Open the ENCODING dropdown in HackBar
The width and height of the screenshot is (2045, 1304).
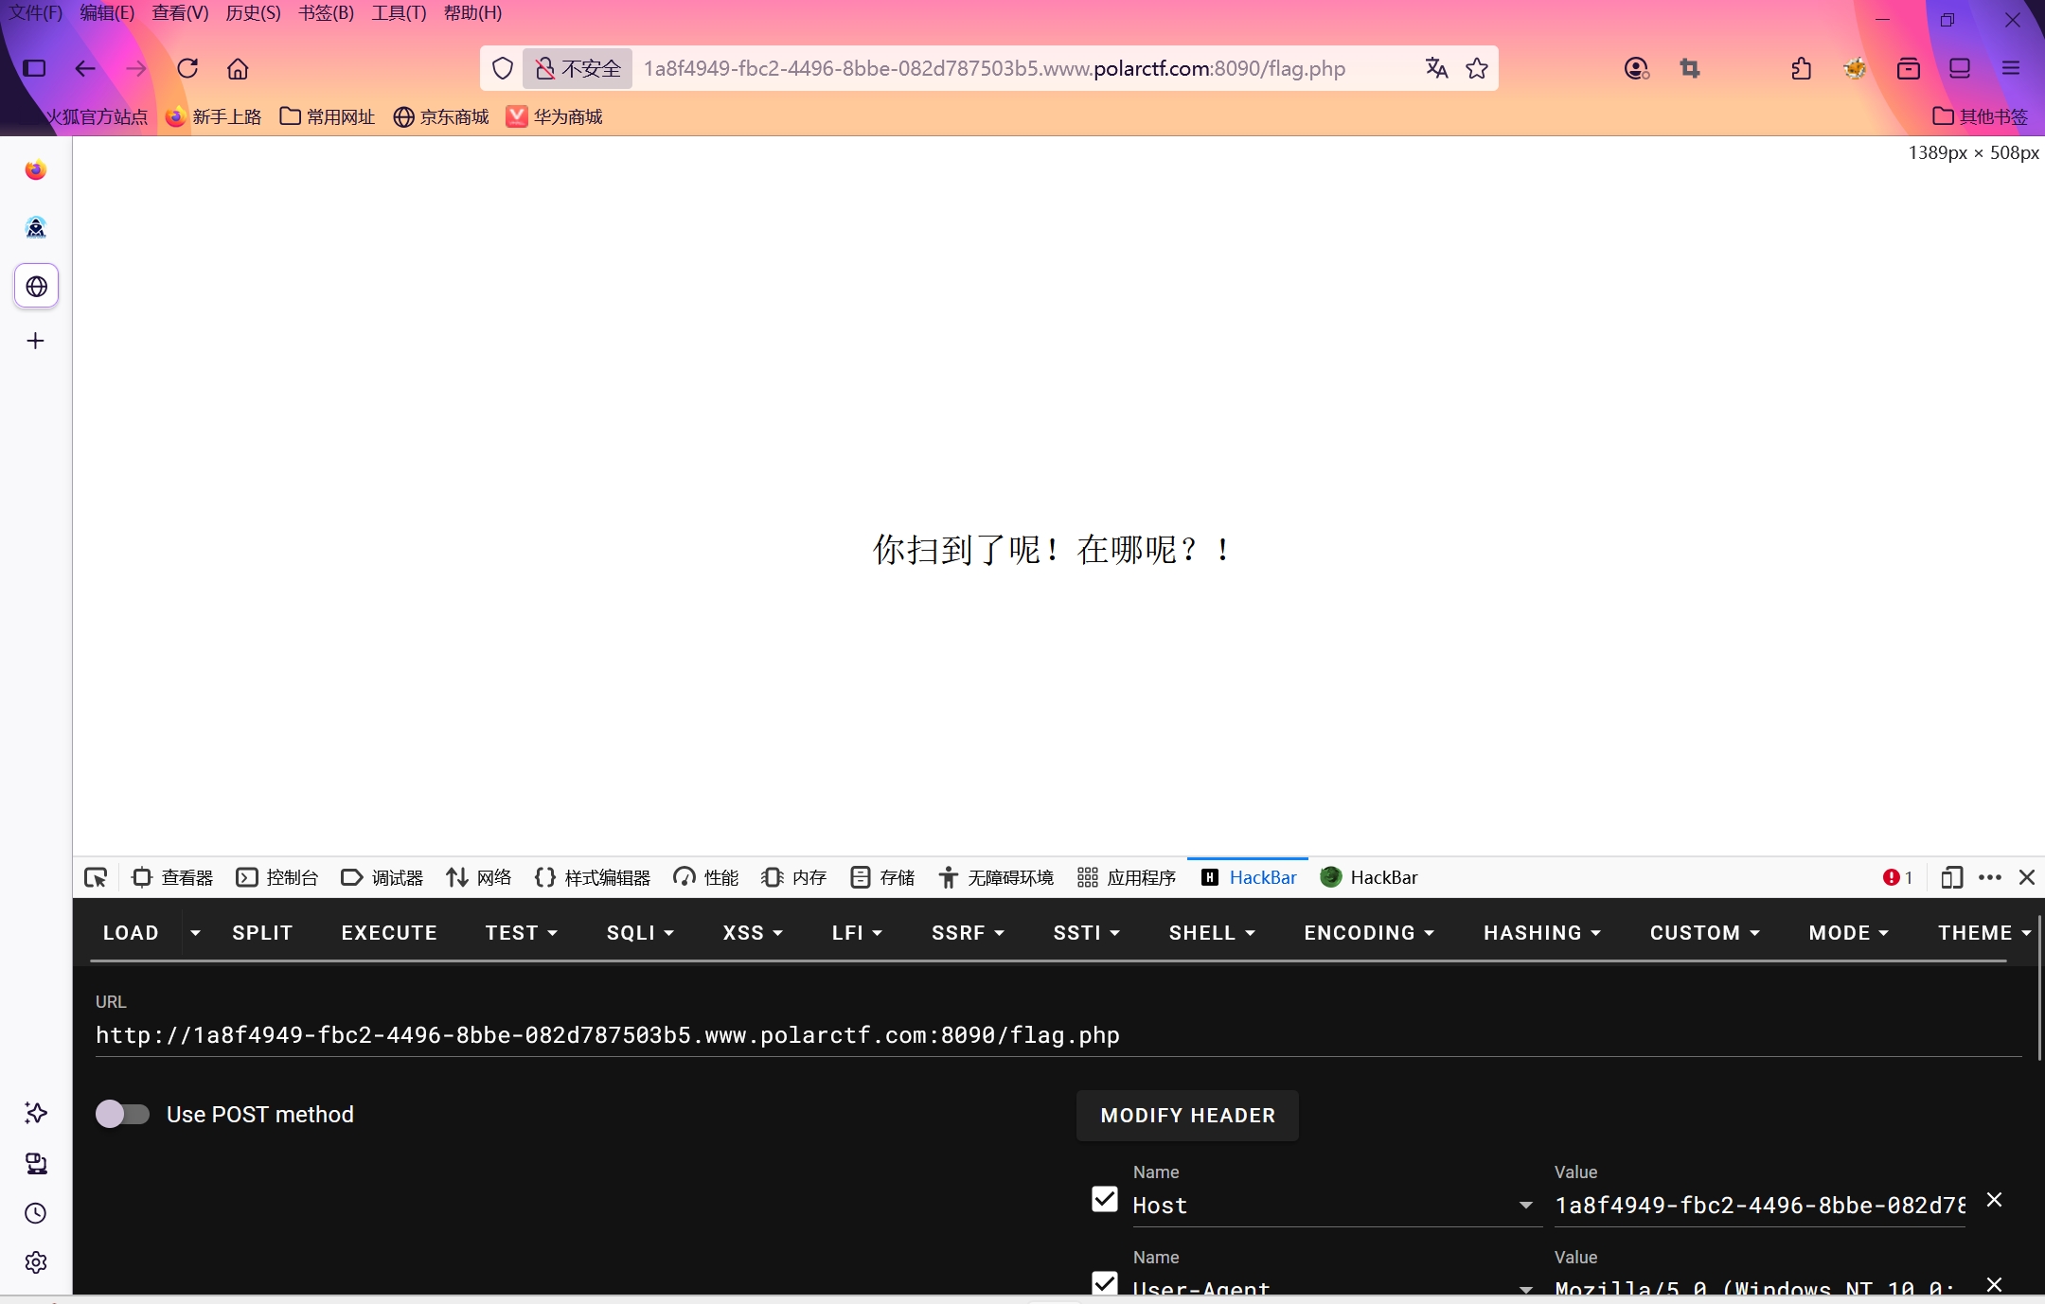tap(1368, 933)
